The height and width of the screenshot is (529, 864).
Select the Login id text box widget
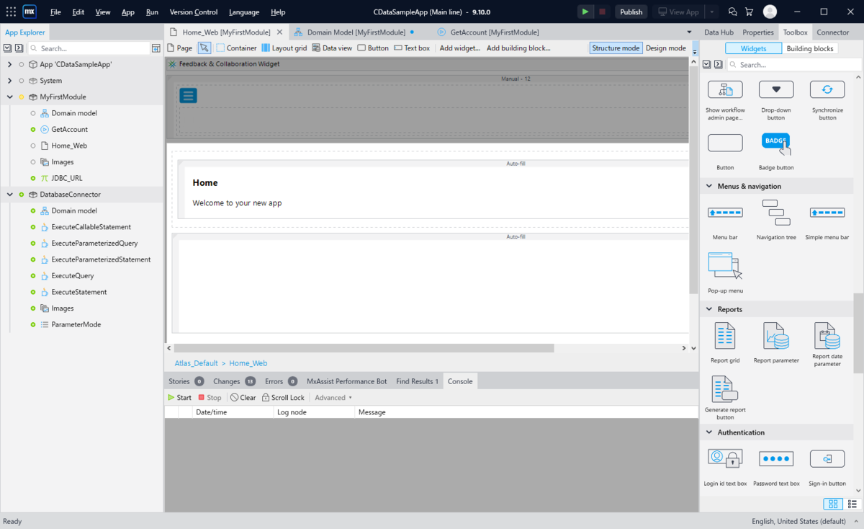tap(725, 466)
